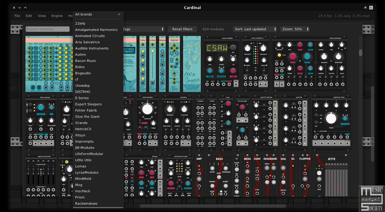Select the checked All brands entry

pyautogui.click(x=98, y=14)
